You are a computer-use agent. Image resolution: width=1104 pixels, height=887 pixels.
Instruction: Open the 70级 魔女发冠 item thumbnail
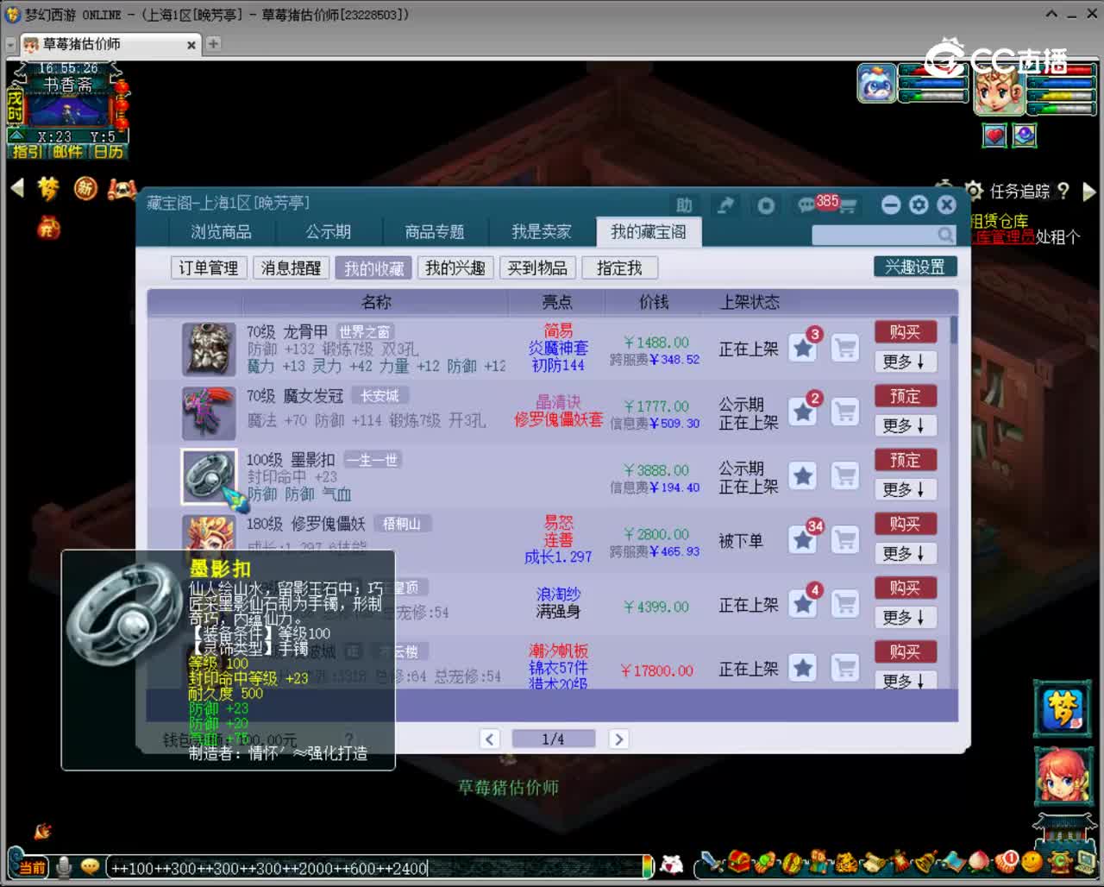pyautogui.click(x=209, y=412)
